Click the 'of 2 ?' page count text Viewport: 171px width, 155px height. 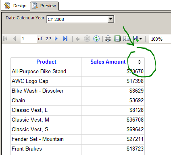click(x=44, y=39)
